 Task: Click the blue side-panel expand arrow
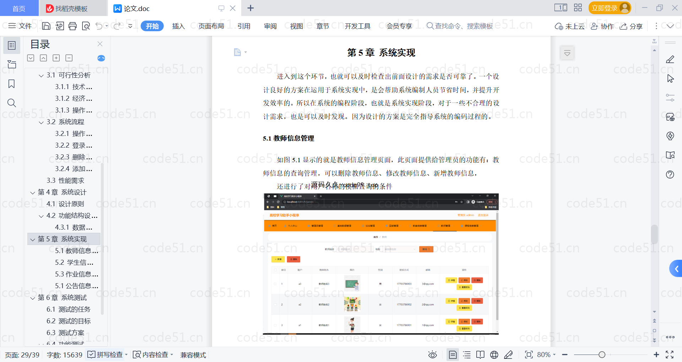pos(676,269)
